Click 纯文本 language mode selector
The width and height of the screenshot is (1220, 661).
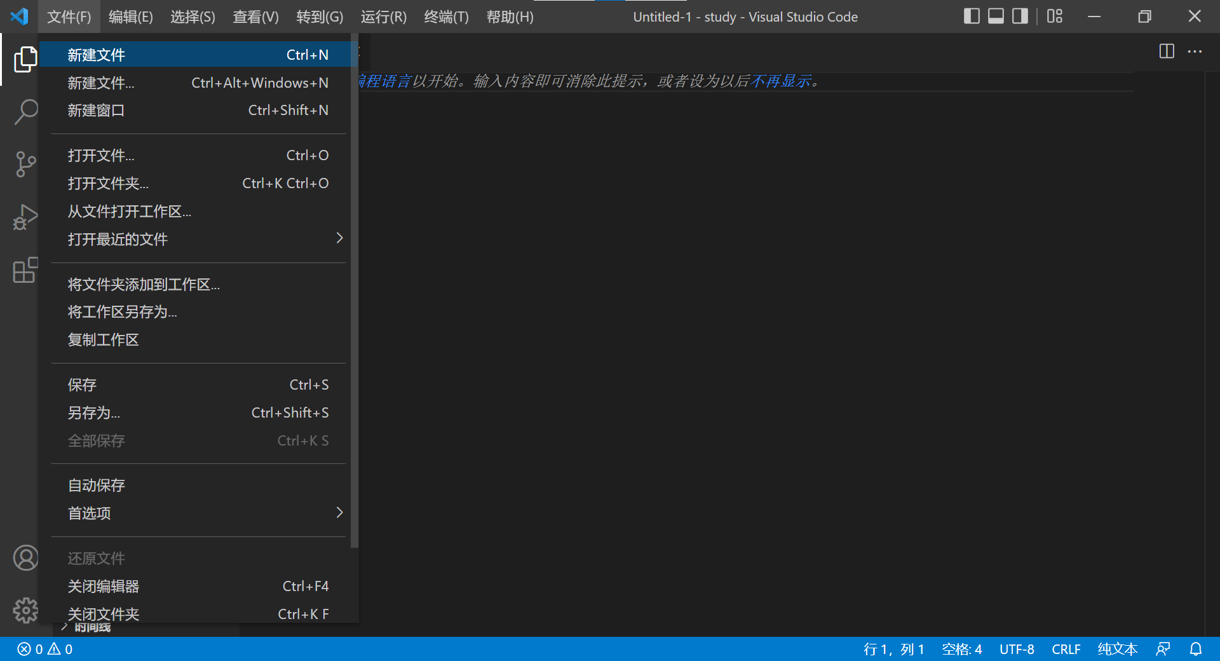point(1118,649)
